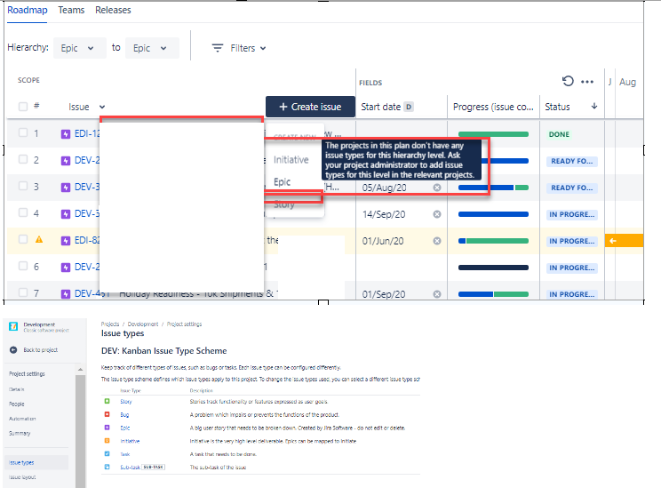Clear the 01/Jun/20 start date

point(437,241)
